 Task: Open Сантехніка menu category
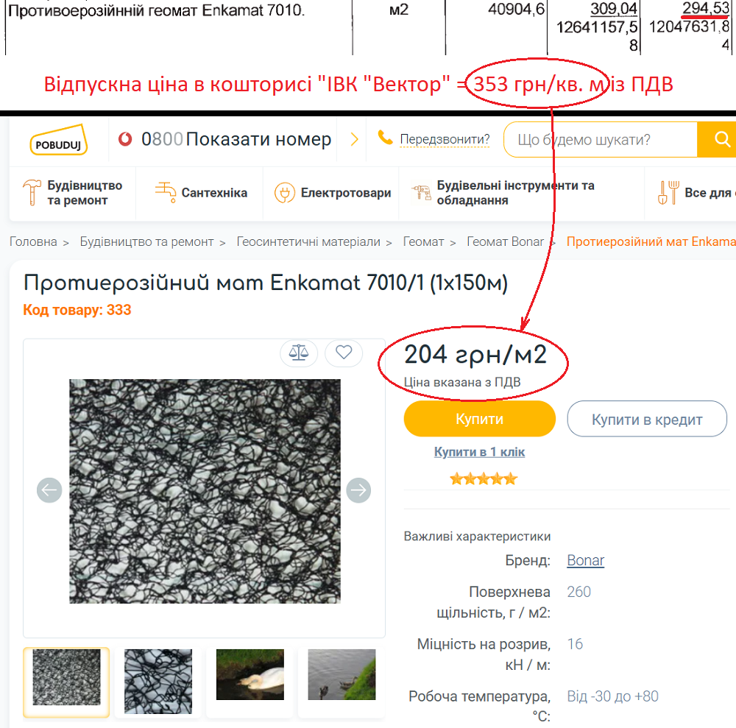tap(201, 192)
